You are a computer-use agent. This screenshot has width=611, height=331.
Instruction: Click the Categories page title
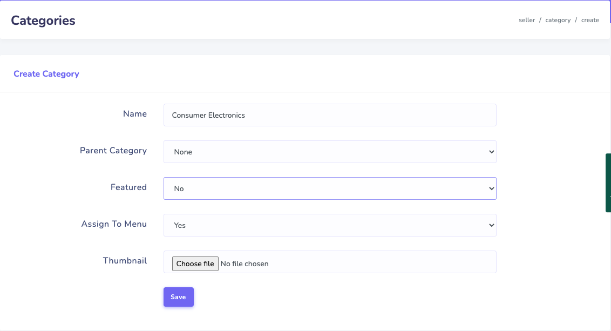click(x=43, y=21)
